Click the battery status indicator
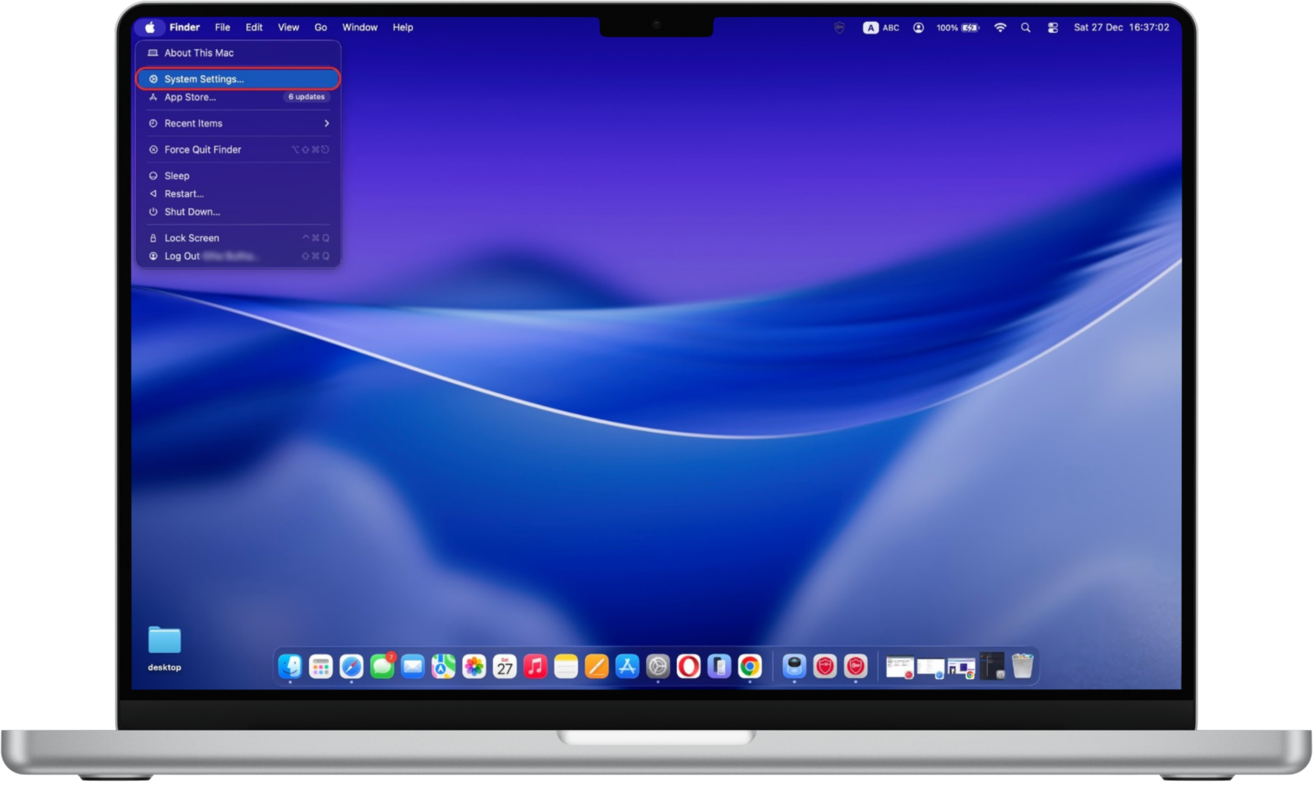1313x787 pixels. pyautogui.click(x=970, y=28)
